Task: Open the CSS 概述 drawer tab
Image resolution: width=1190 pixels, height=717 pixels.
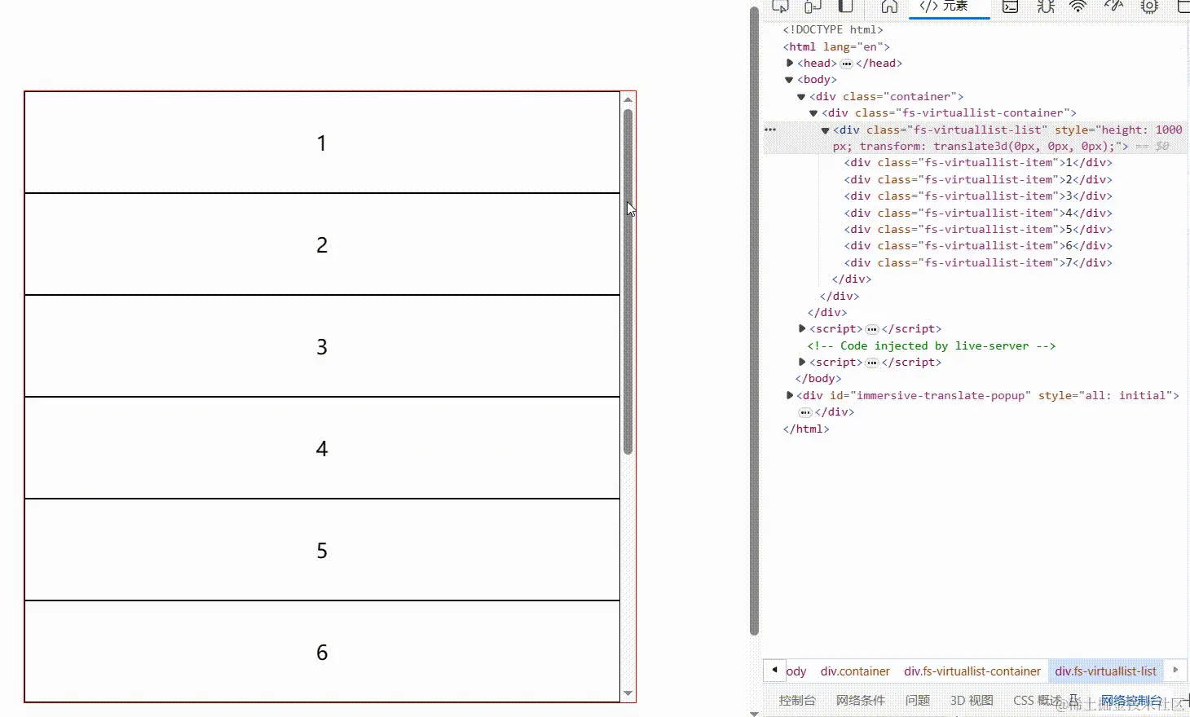Action: 1037,701
